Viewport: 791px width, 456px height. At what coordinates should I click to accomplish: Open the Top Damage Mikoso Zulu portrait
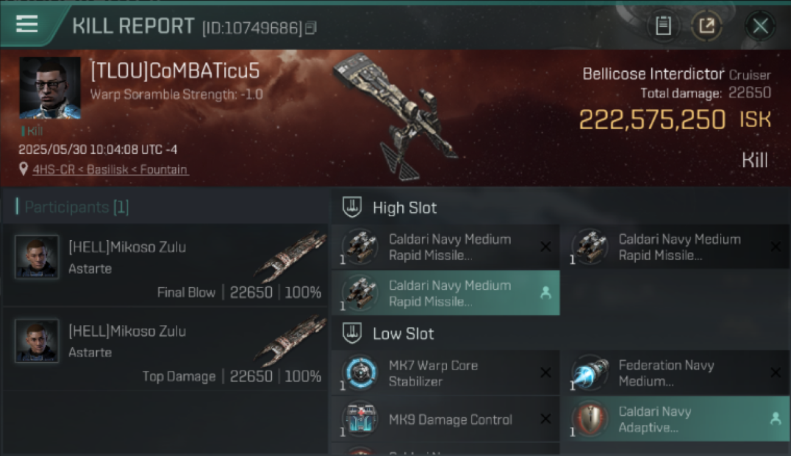[x=37, y=340]
